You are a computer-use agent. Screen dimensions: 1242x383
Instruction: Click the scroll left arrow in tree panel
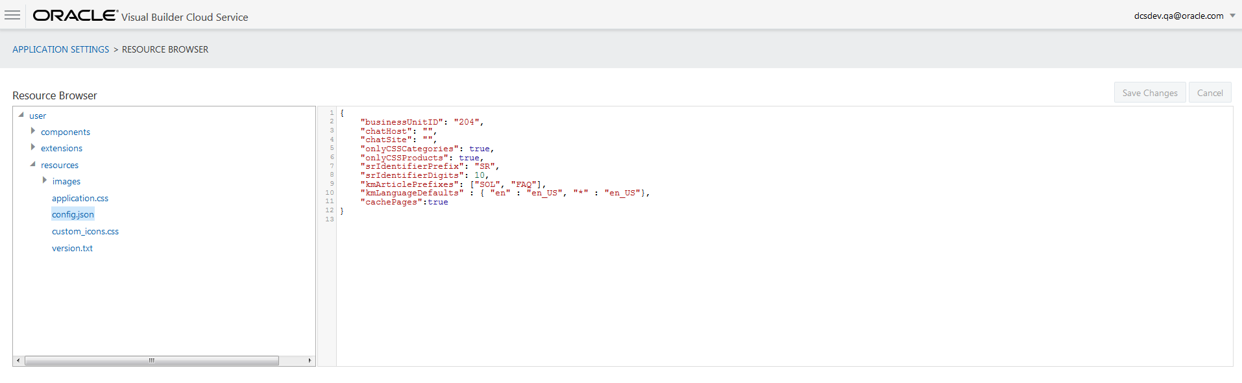pos(18,360)
